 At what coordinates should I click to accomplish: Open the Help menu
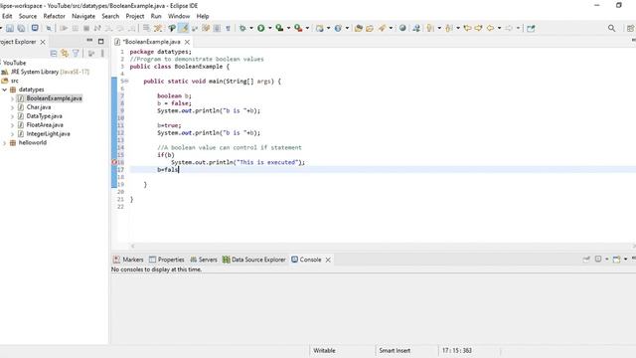click(203, 16)
